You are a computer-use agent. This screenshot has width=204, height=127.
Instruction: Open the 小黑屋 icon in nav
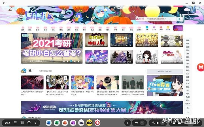tap(168, 28)
